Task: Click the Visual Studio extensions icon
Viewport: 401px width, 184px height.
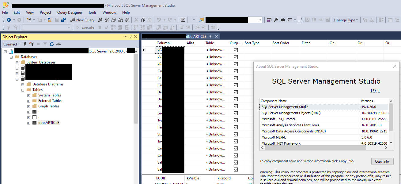Action: pos(269,20)
